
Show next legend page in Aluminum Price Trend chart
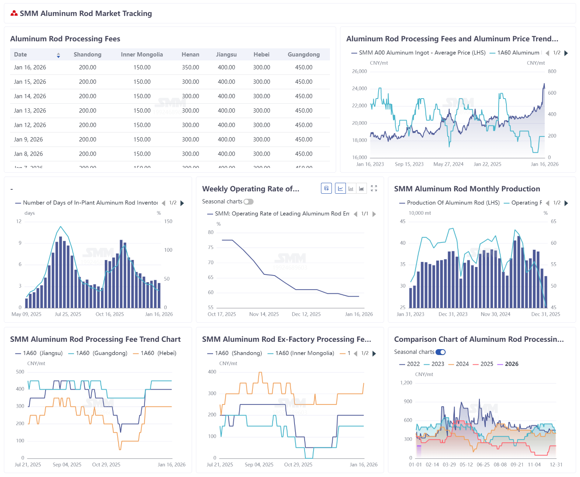566,53
